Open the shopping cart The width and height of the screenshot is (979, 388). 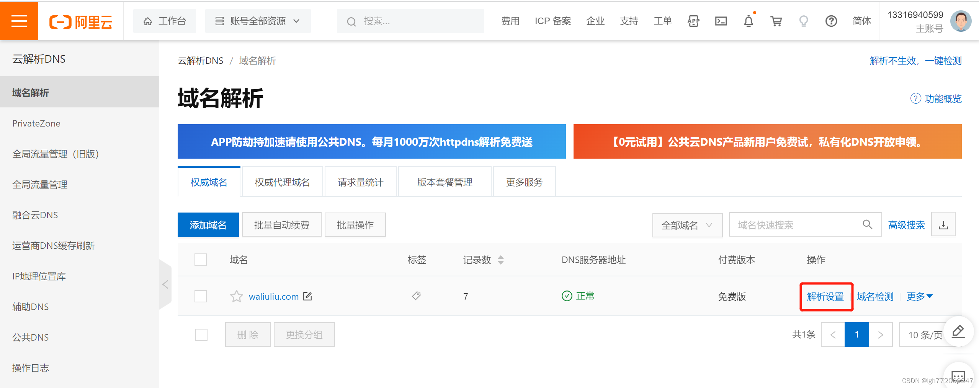[776, 21]
